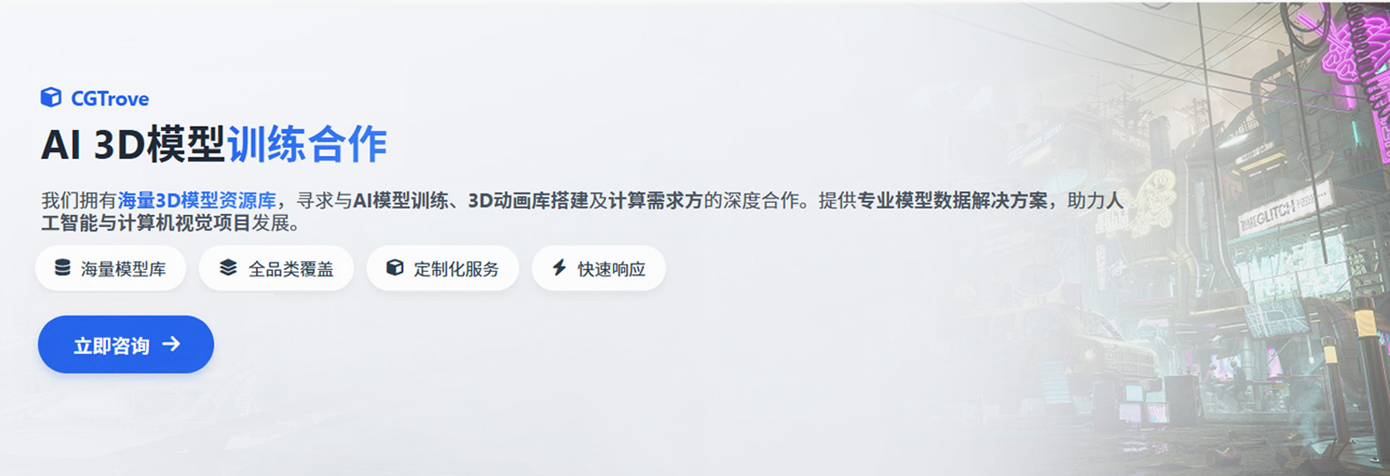Click the cube icon beside 定制化服务
This screenshot has height=476, width=1390.
(395, 268)
